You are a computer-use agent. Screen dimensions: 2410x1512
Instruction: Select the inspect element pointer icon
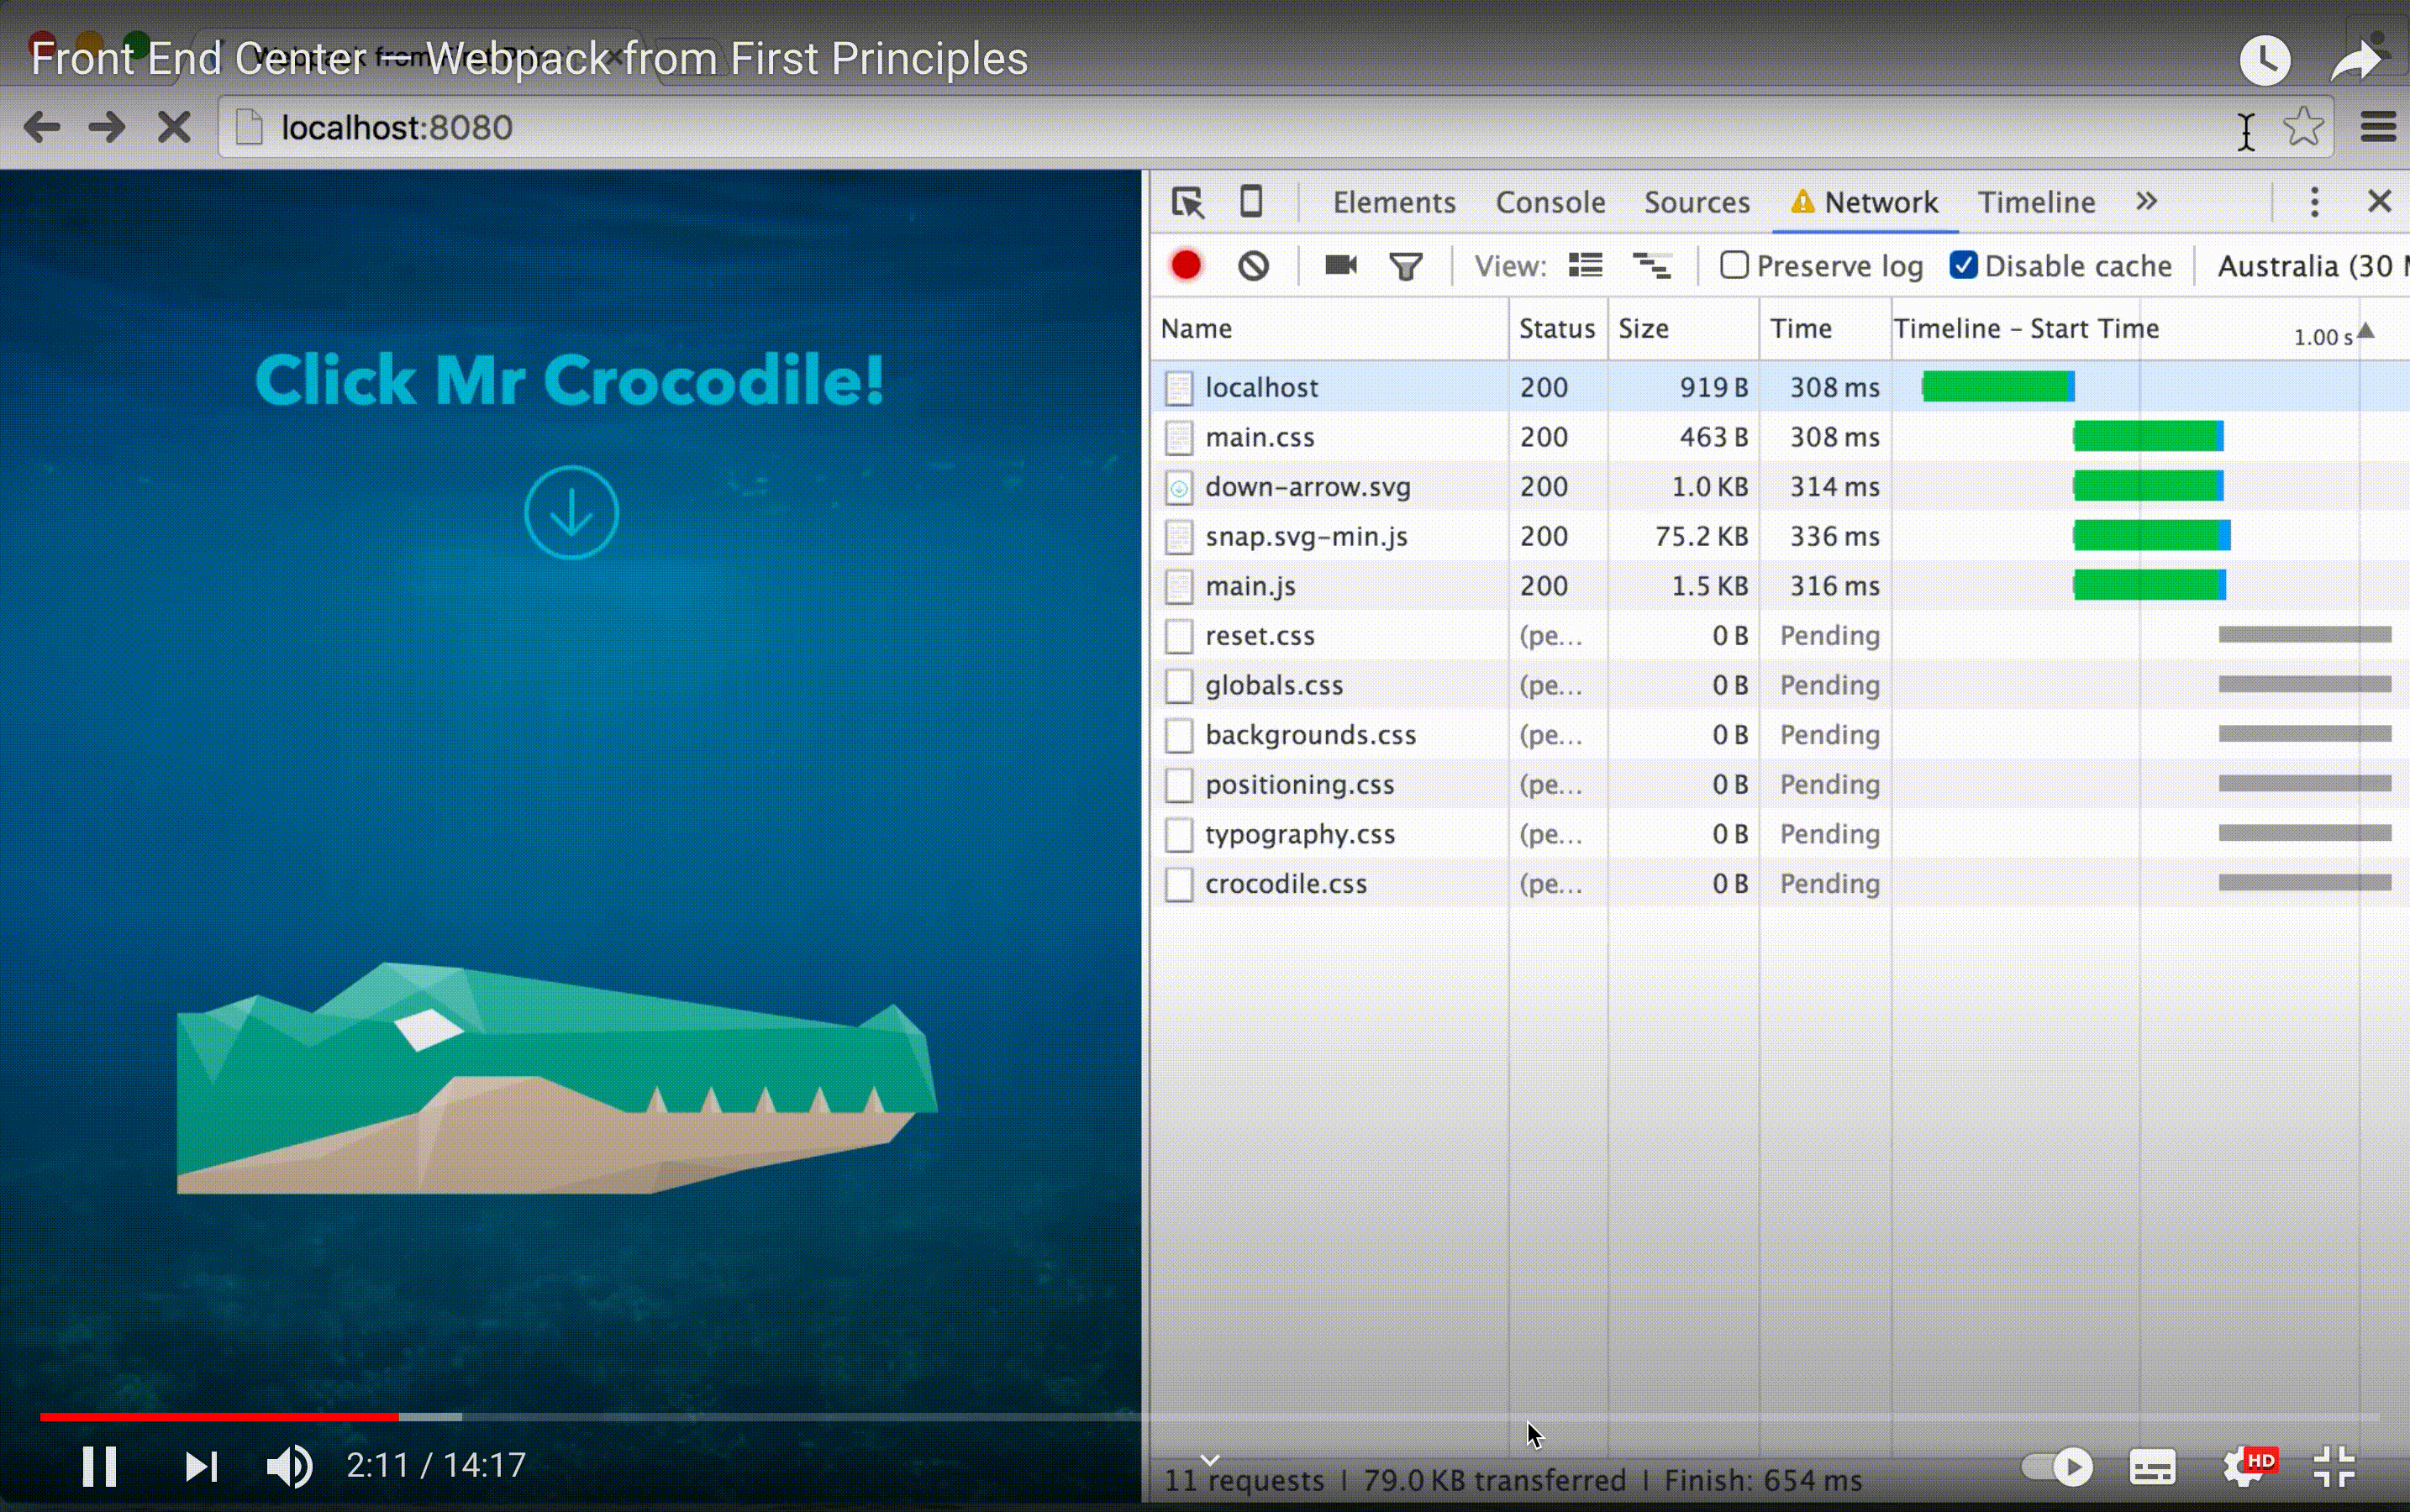(x=1187, y=203)
